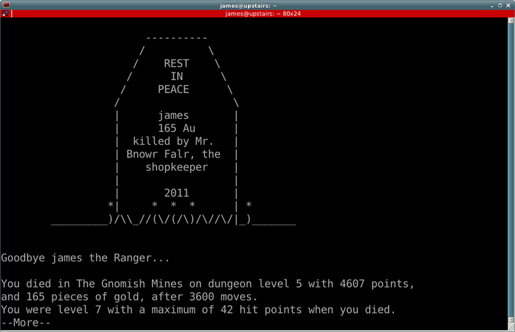Click the Terminator group/split icon on red bar

[5, 13]
